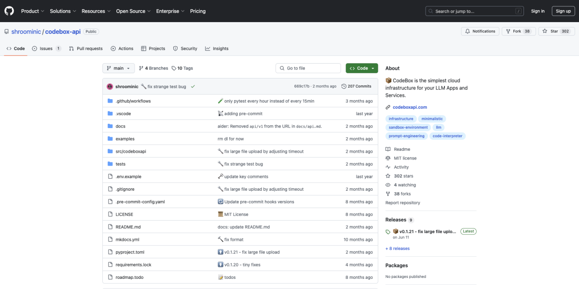Click the green commit status checkmark
This screenshot has height=289, width=579.
tap(193, 86)
